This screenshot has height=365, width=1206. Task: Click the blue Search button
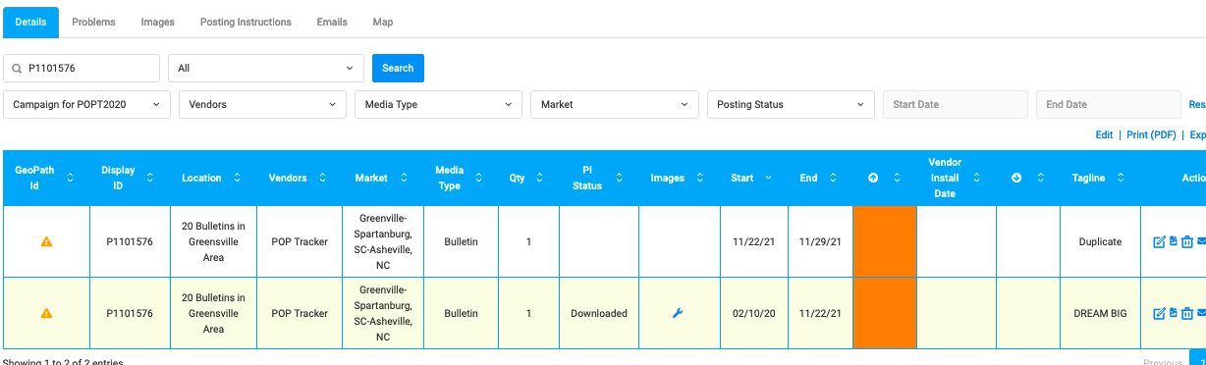click(x=398, y=68)
